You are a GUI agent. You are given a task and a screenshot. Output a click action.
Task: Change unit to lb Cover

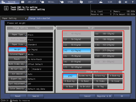(115, 81)
